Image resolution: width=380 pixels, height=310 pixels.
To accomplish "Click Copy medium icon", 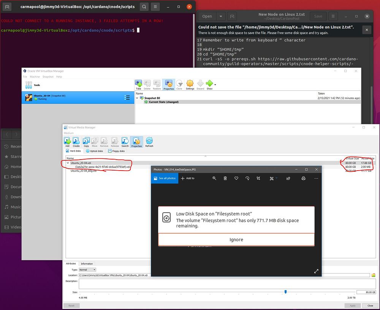I will pyautogui.click(x=86, y=142).
